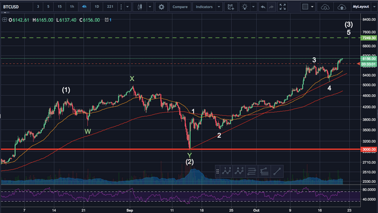Screen dimensions: 378x213
Task: Select the 1h timeframe
Action: (x=72, y=6)
